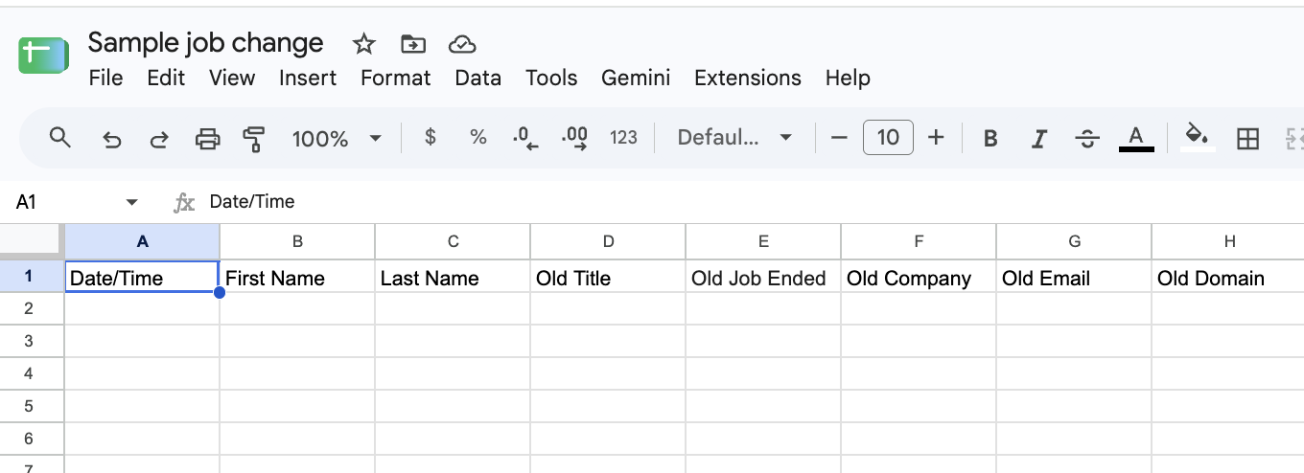Open the Extensions menu
Image resolution: width=1304 pixels, height=473 pixels.
pos(748,78)
